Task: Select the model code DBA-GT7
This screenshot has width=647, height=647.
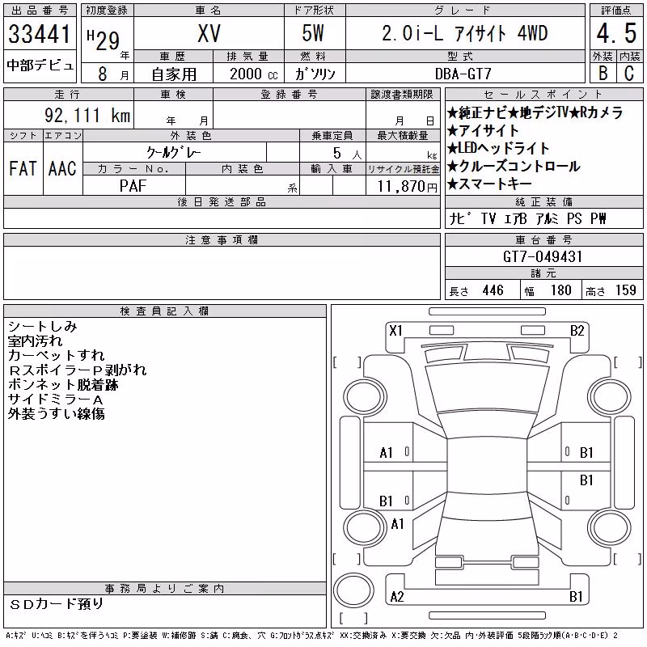Action: coord(463,74)
